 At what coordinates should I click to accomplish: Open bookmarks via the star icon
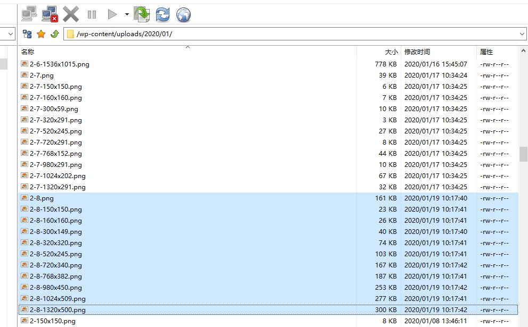[x=41, y=34]
